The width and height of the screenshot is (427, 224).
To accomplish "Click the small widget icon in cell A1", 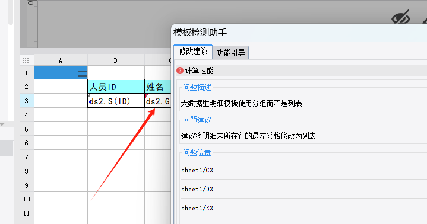I will point(83,74).
